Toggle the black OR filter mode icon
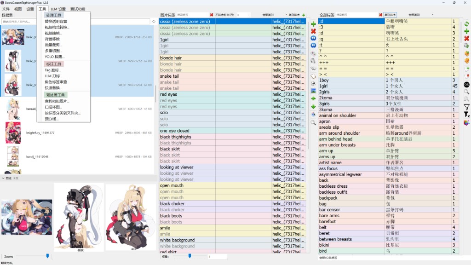This screenshot has width=471, height=265. pos(466,85)
